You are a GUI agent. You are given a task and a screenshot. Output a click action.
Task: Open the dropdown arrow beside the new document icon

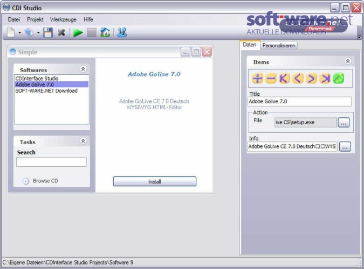click(x=20, y=33)
